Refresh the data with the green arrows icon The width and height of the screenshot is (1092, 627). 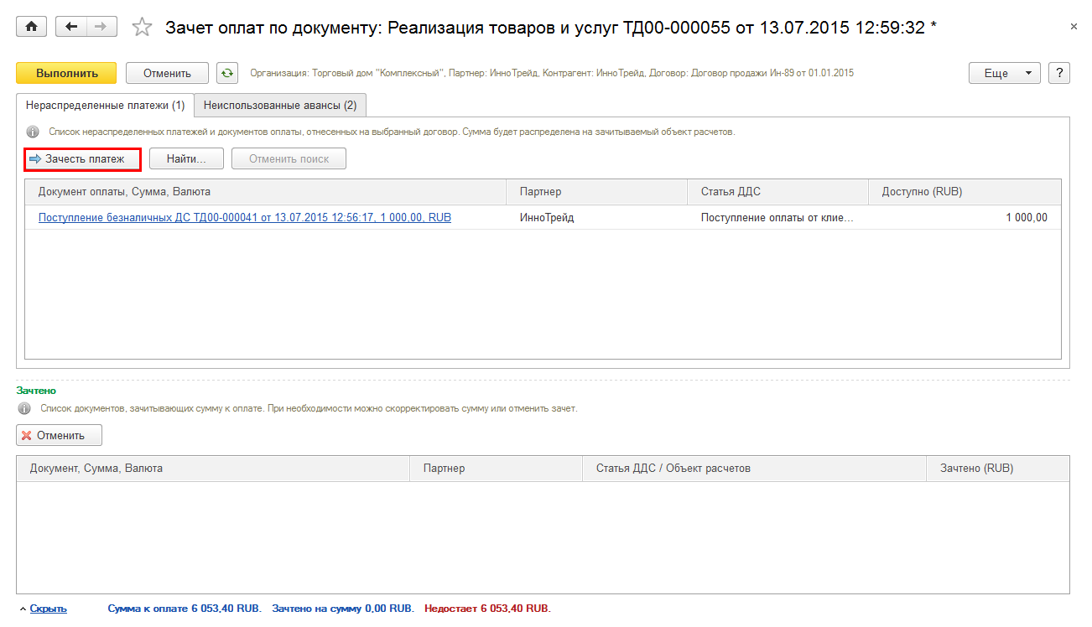click(226, 73)
